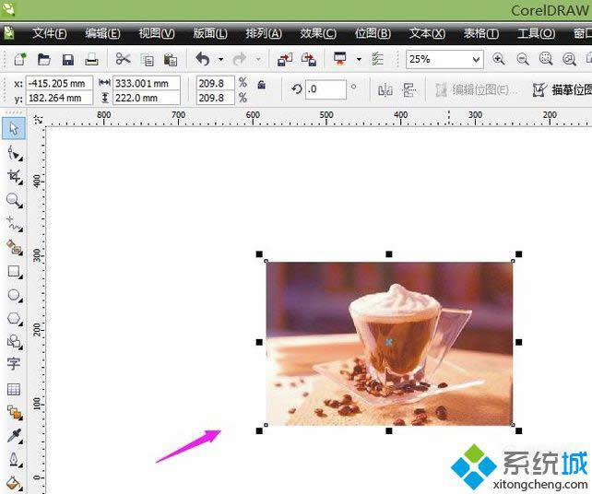This screenshot has height=494, width=592.
Task: Open the 视图(V) menu
Action: coord(157,33)
